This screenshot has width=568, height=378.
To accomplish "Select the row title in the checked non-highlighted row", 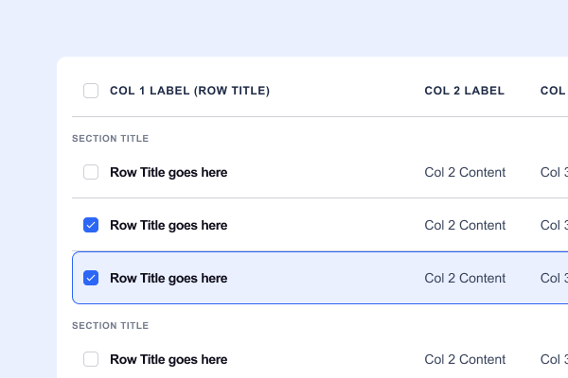I will (x=169, y=225).
